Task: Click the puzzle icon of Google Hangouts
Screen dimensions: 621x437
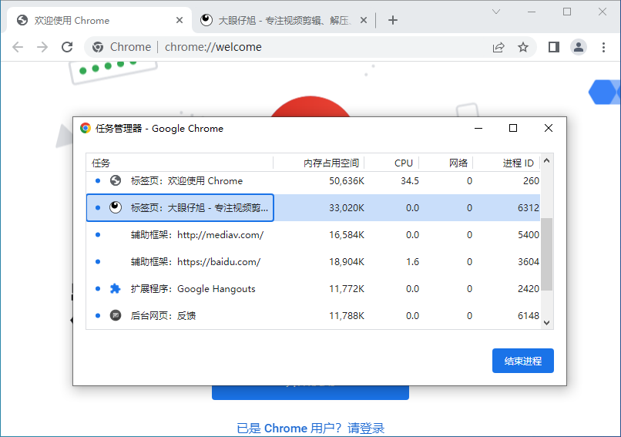Action: tap(116, 289)
